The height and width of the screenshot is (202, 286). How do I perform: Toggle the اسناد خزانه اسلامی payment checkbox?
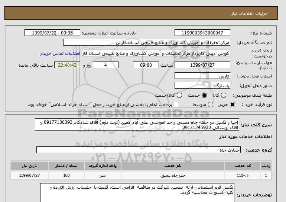point(176,105)
